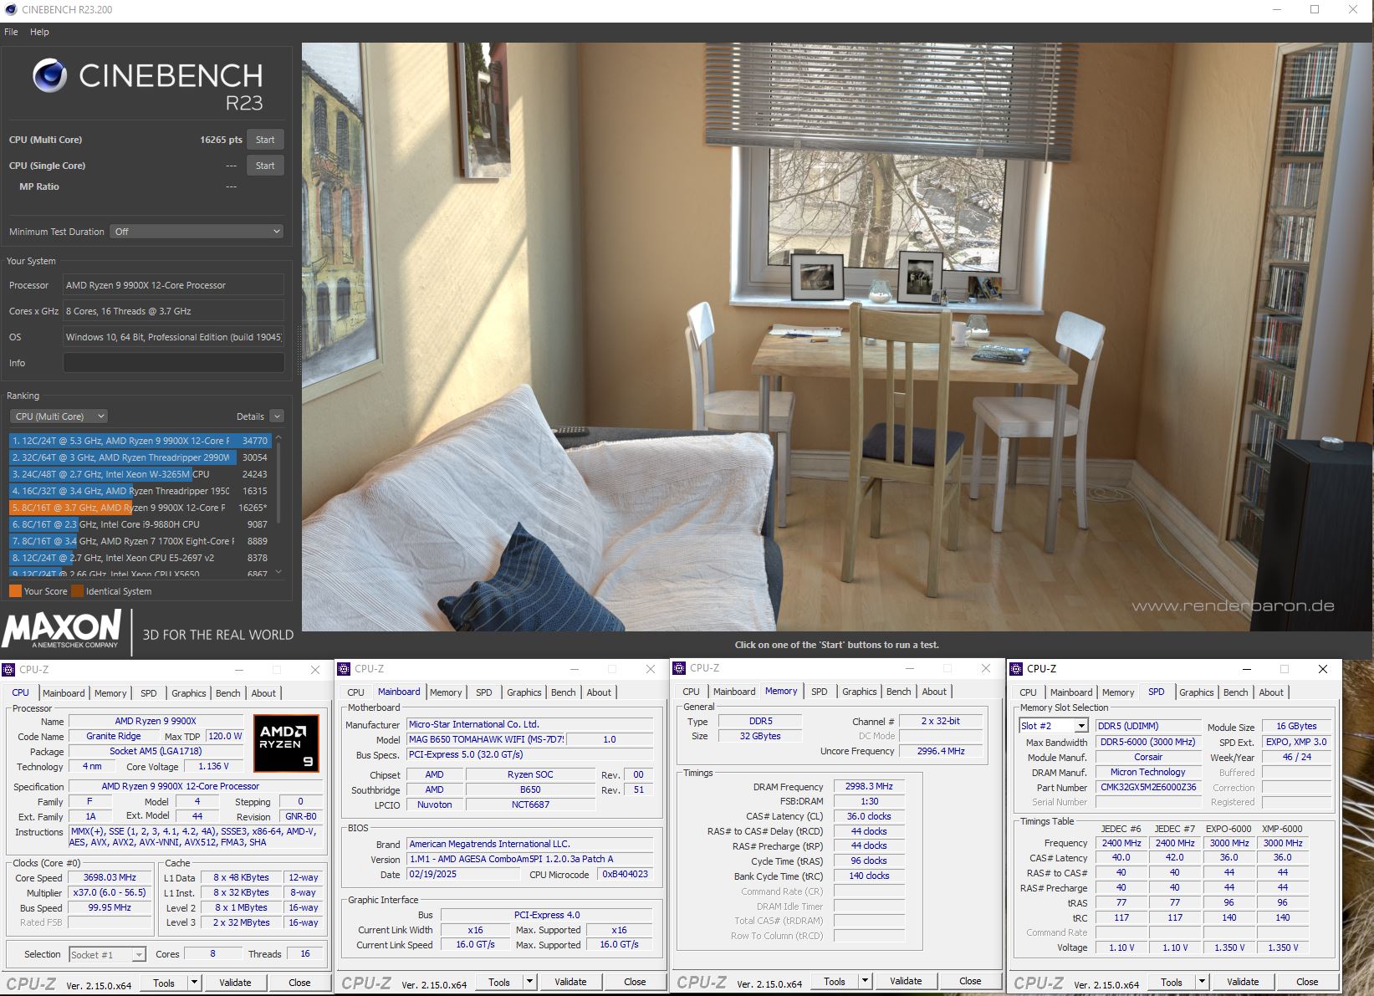Click the Cinebench R23 logo sphere
This screenshot has height=996, width=1374.
tap(50, 75)
